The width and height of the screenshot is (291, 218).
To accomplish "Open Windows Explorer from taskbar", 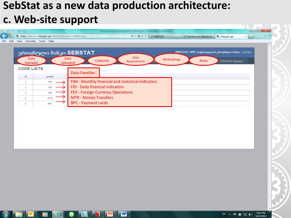I will [x=19, y=215].
